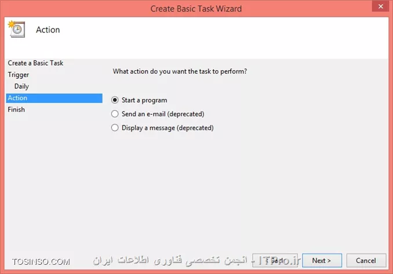Go to Create a Basic Task step
This screenshot has height=274, width=393.
coord(35,63)
